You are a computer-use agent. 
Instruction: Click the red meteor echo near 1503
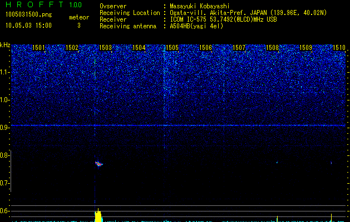pyautogui.click(x=98, y=164)
